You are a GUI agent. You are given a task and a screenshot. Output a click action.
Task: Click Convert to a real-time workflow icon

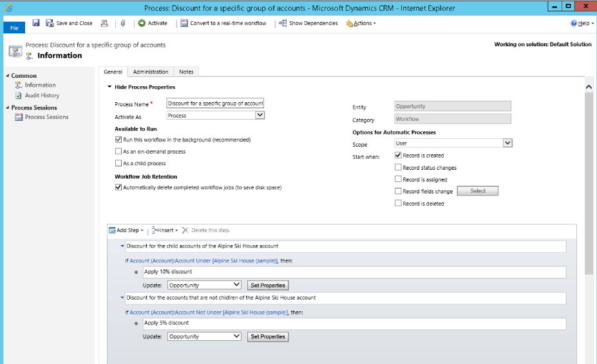coord(184,23)
